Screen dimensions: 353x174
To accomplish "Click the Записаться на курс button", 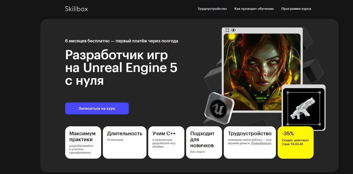I will (x=97, y=108).
